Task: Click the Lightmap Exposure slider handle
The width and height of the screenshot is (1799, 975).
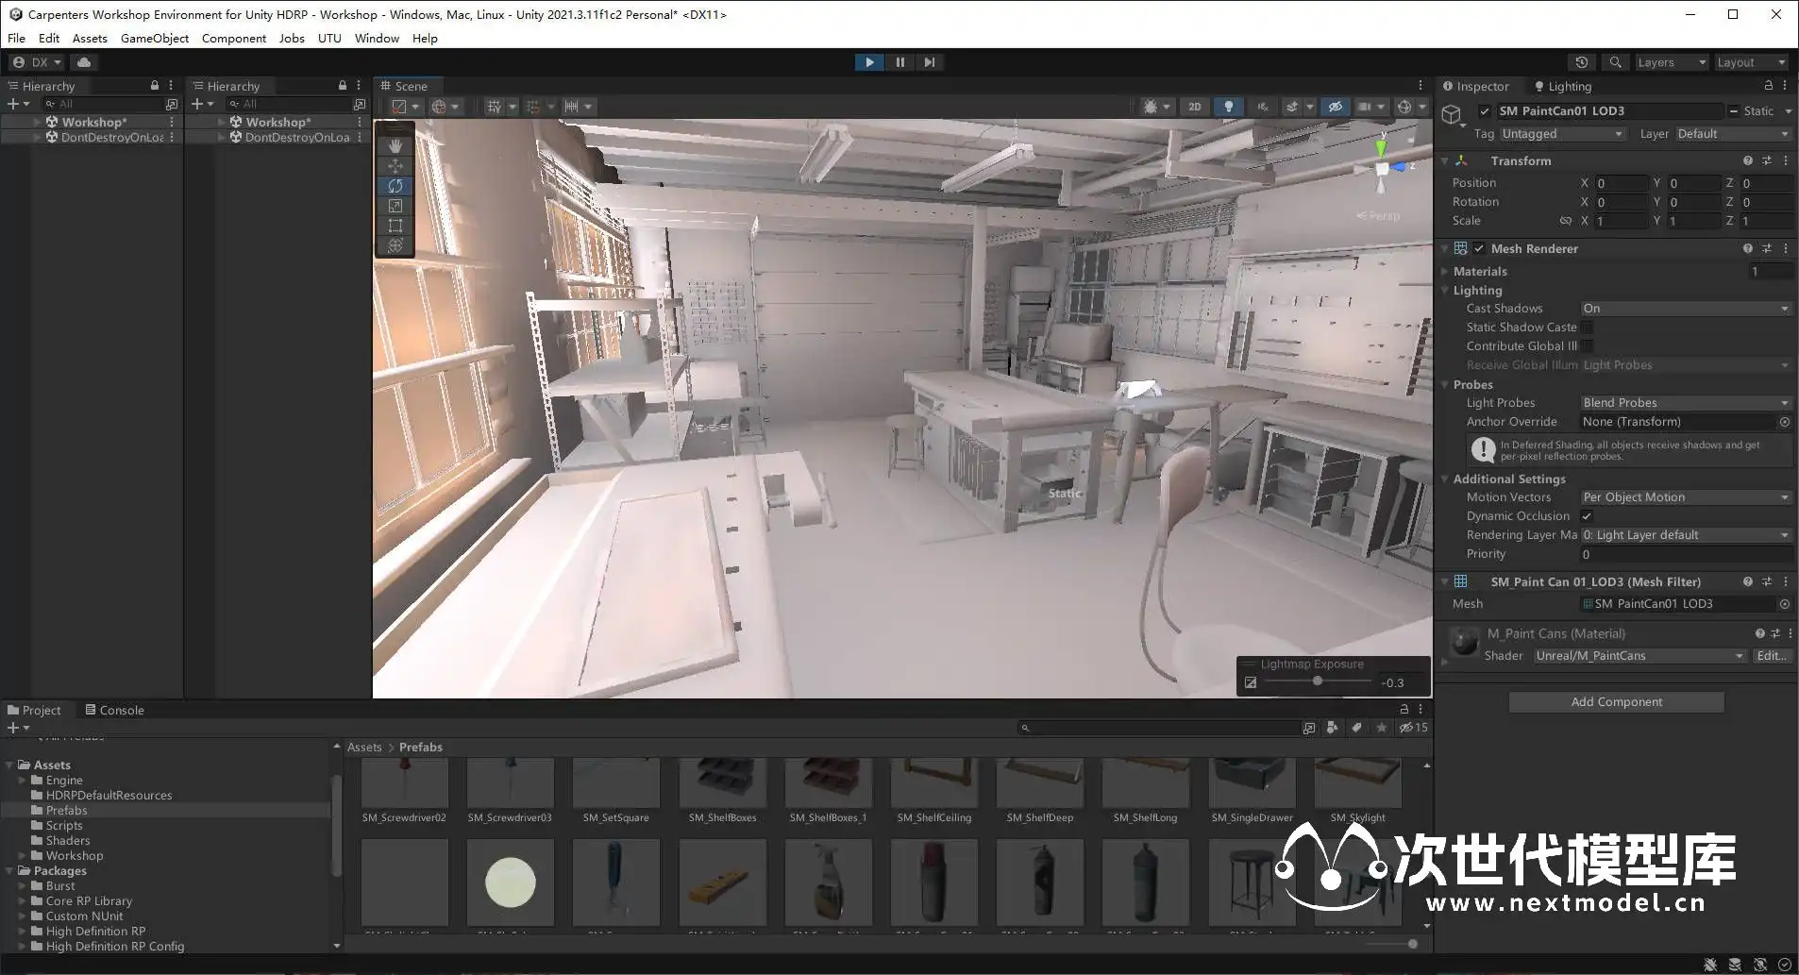Action: 1317,681
